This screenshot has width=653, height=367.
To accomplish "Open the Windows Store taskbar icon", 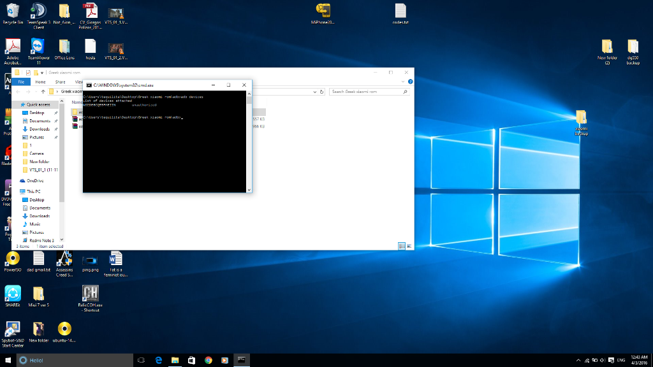I will click(x=191, y=360).
